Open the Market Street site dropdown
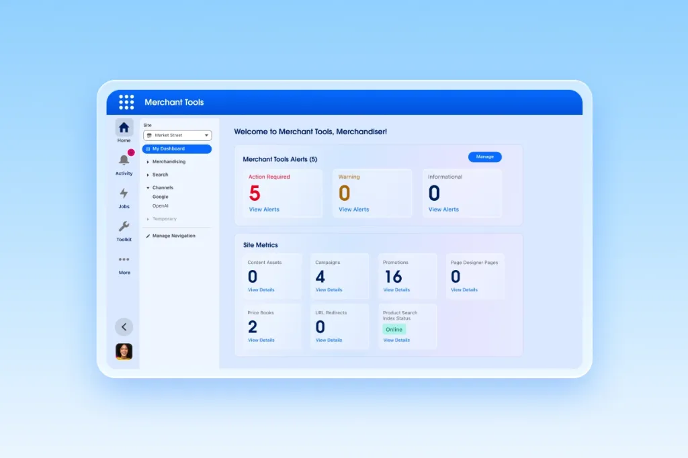 177,136
